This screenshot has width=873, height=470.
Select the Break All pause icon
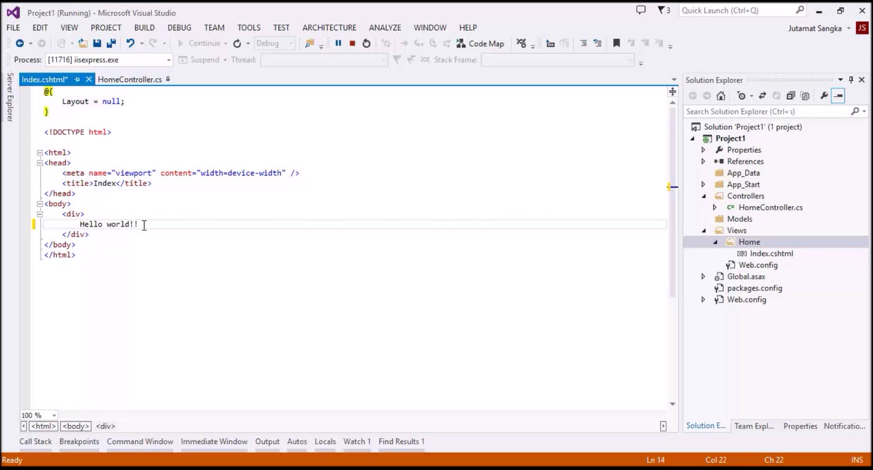point(338,43)
